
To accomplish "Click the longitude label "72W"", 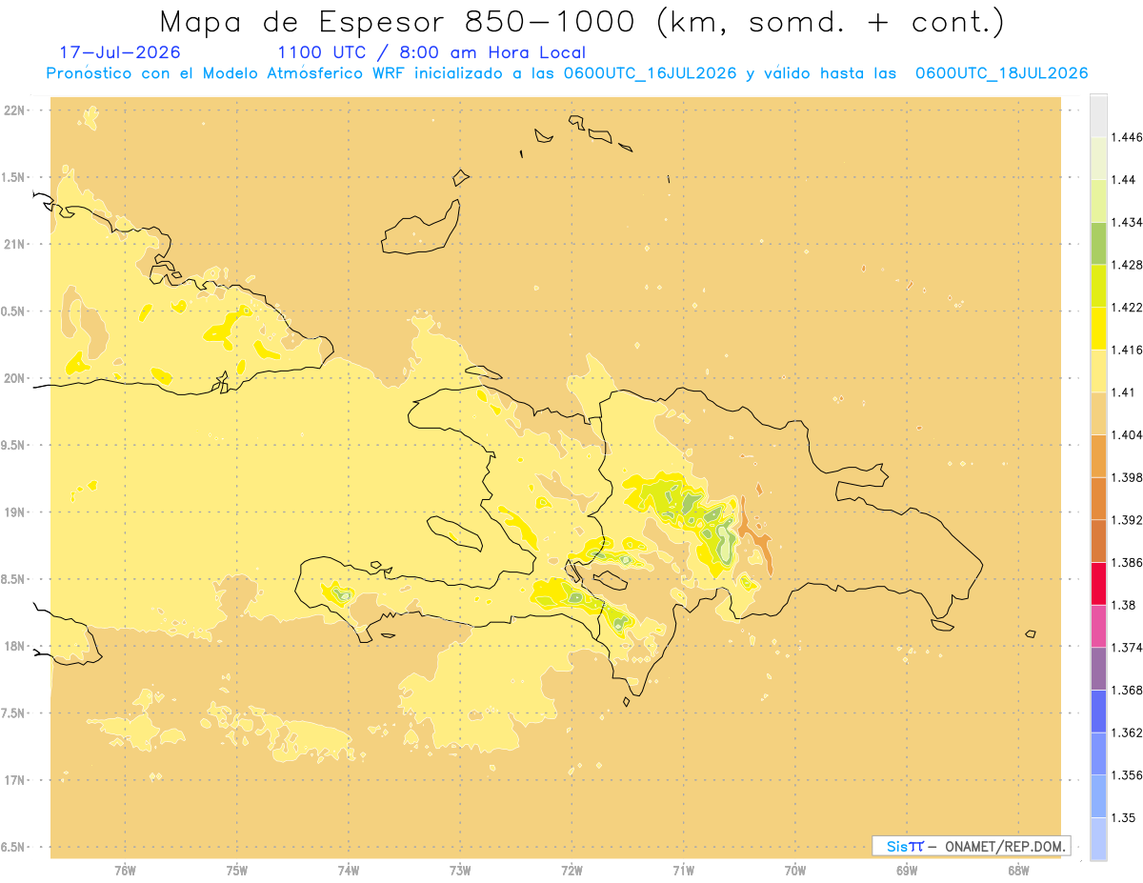I will pos(572,870).
